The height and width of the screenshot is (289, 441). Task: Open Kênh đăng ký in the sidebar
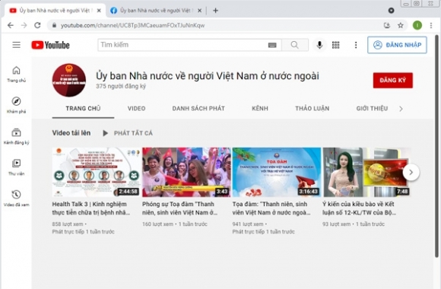click(x=16, y=136)
